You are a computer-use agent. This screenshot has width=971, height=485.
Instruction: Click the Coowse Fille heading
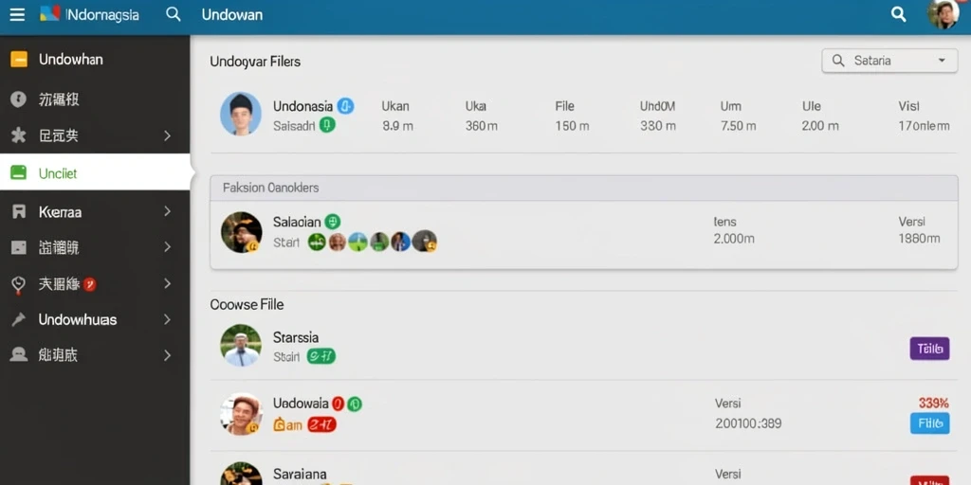point(247,304)
